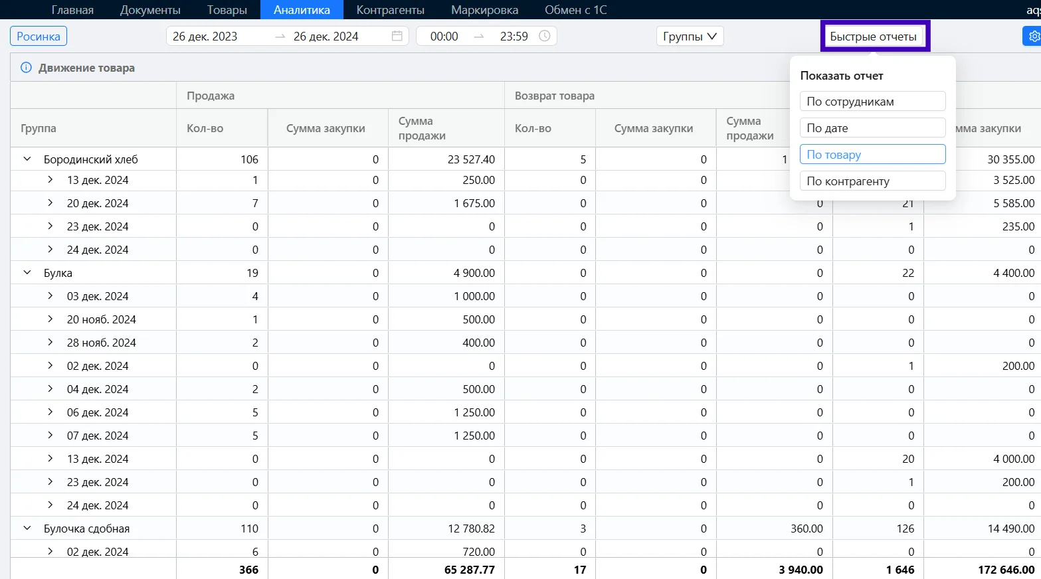The height and width of the screenshot is (579, 1041).
Task: Open the Маркировка tab
Action: [484, 9]
